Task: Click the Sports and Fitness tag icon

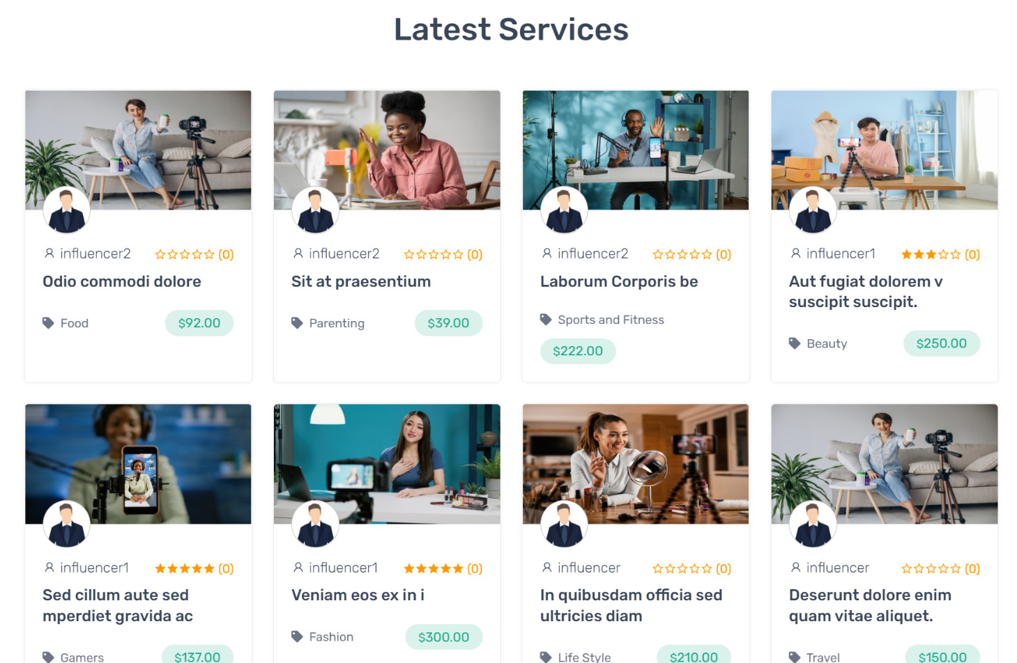Action: [x=546, y=320]
